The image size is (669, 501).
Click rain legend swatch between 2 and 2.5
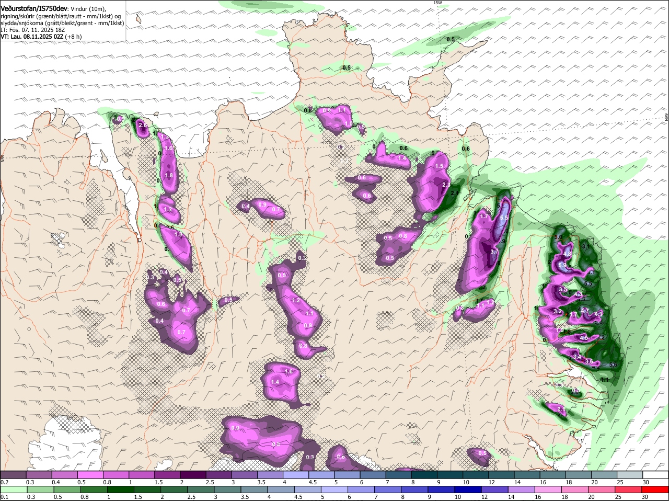175,489
